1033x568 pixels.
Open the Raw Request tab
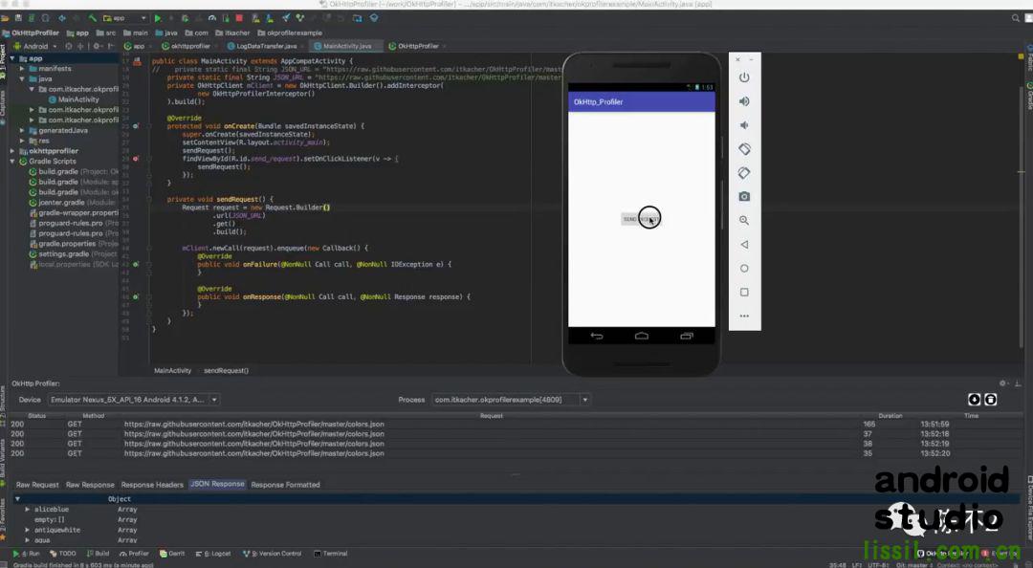click(x=37, y=484)
